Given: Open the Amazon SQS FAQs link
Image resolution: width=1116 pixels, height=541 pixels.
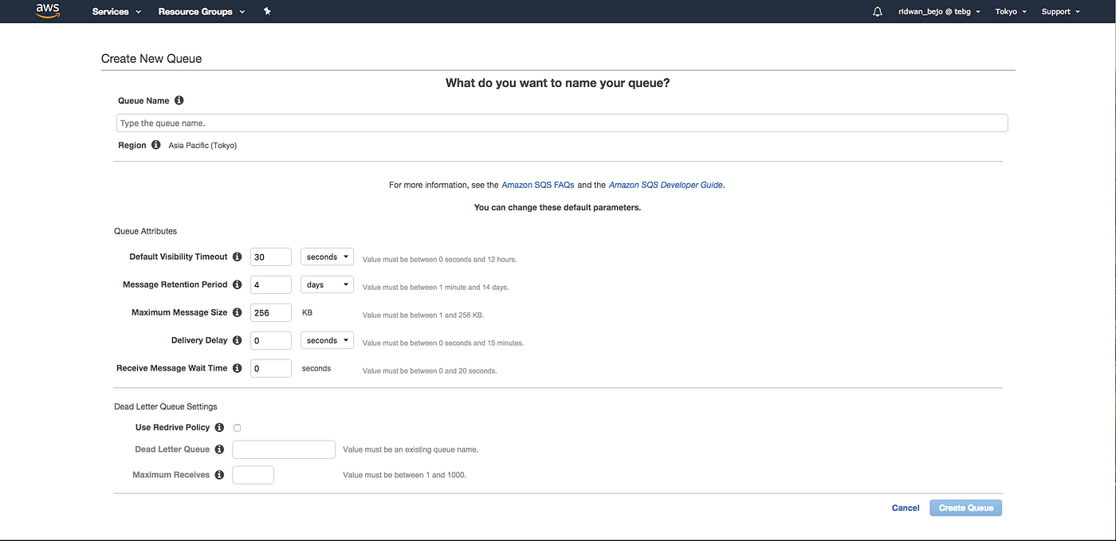Looking at the screenshot, I should tap(538, 184).
